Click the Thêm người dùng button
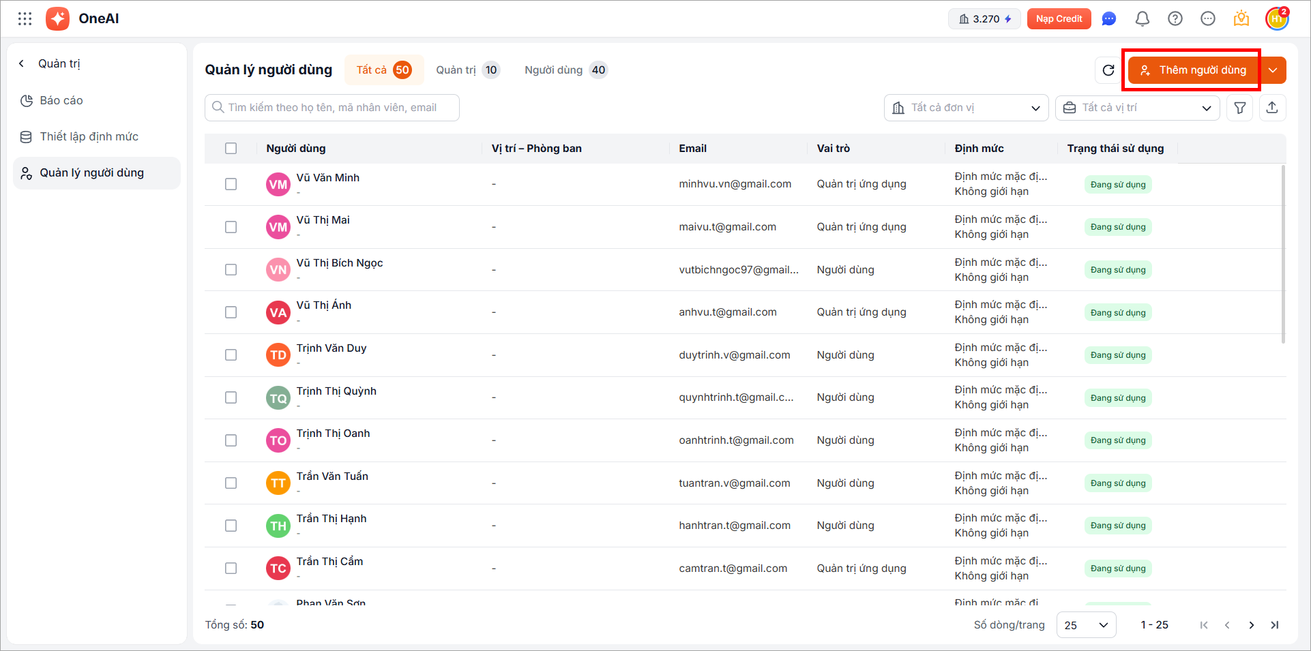 click(x=1193, y=70)
